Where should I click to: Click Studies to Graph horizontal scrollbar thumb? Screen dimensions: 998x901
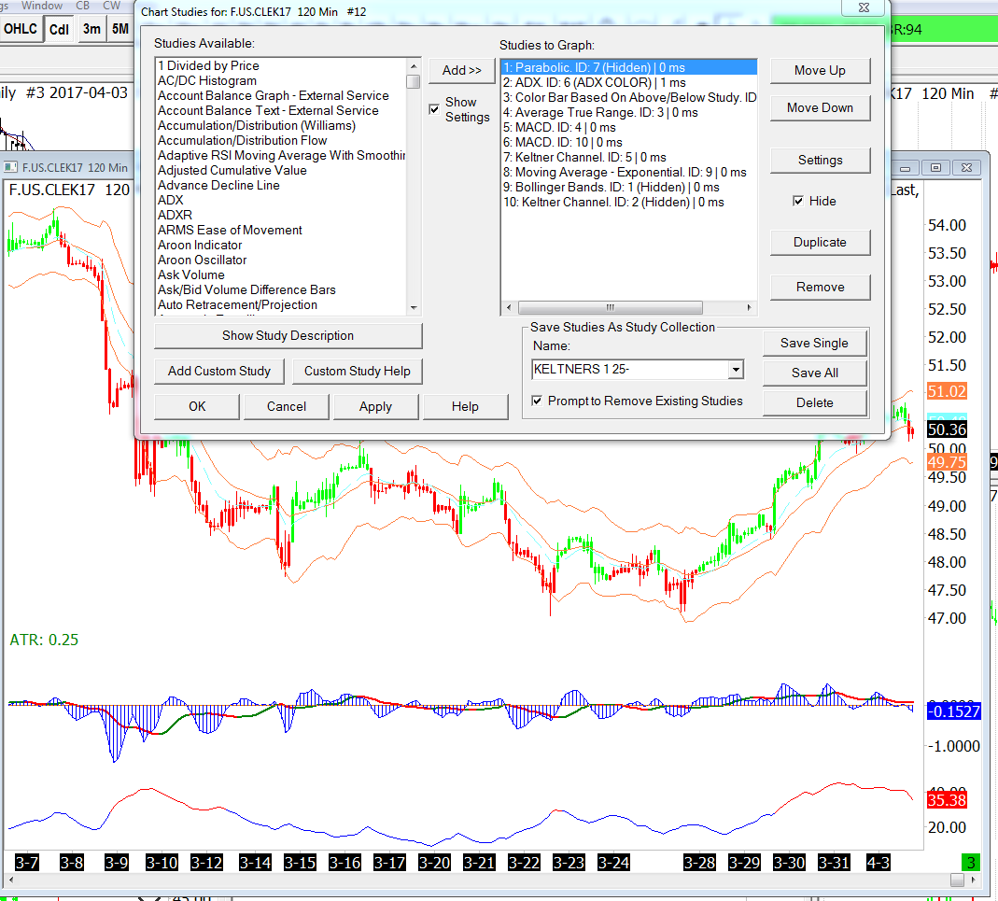click(x=611, y=307)
